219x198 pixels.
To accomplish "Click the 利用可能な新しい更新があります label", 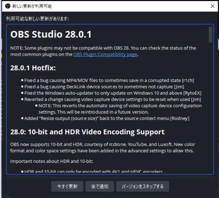I will pyautogui.click(x=37, y=19).
